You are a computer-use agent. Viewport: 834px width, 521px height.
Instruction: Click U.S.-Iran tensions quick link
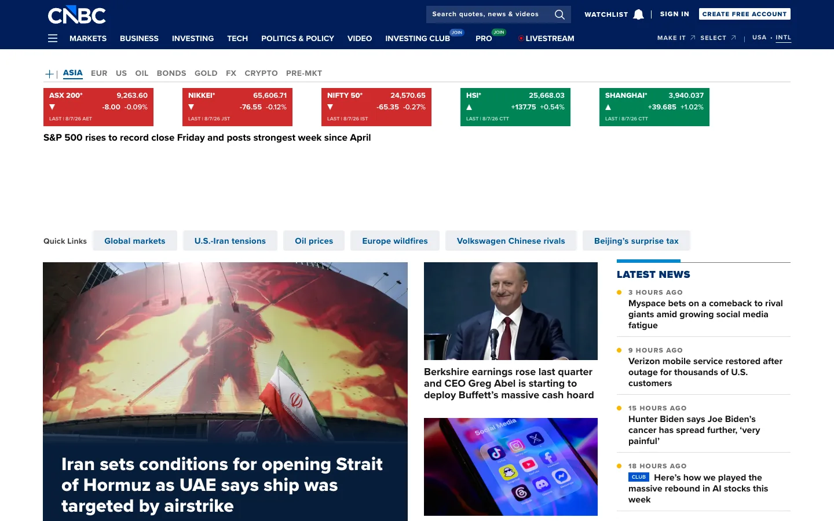tap(230, 241)
